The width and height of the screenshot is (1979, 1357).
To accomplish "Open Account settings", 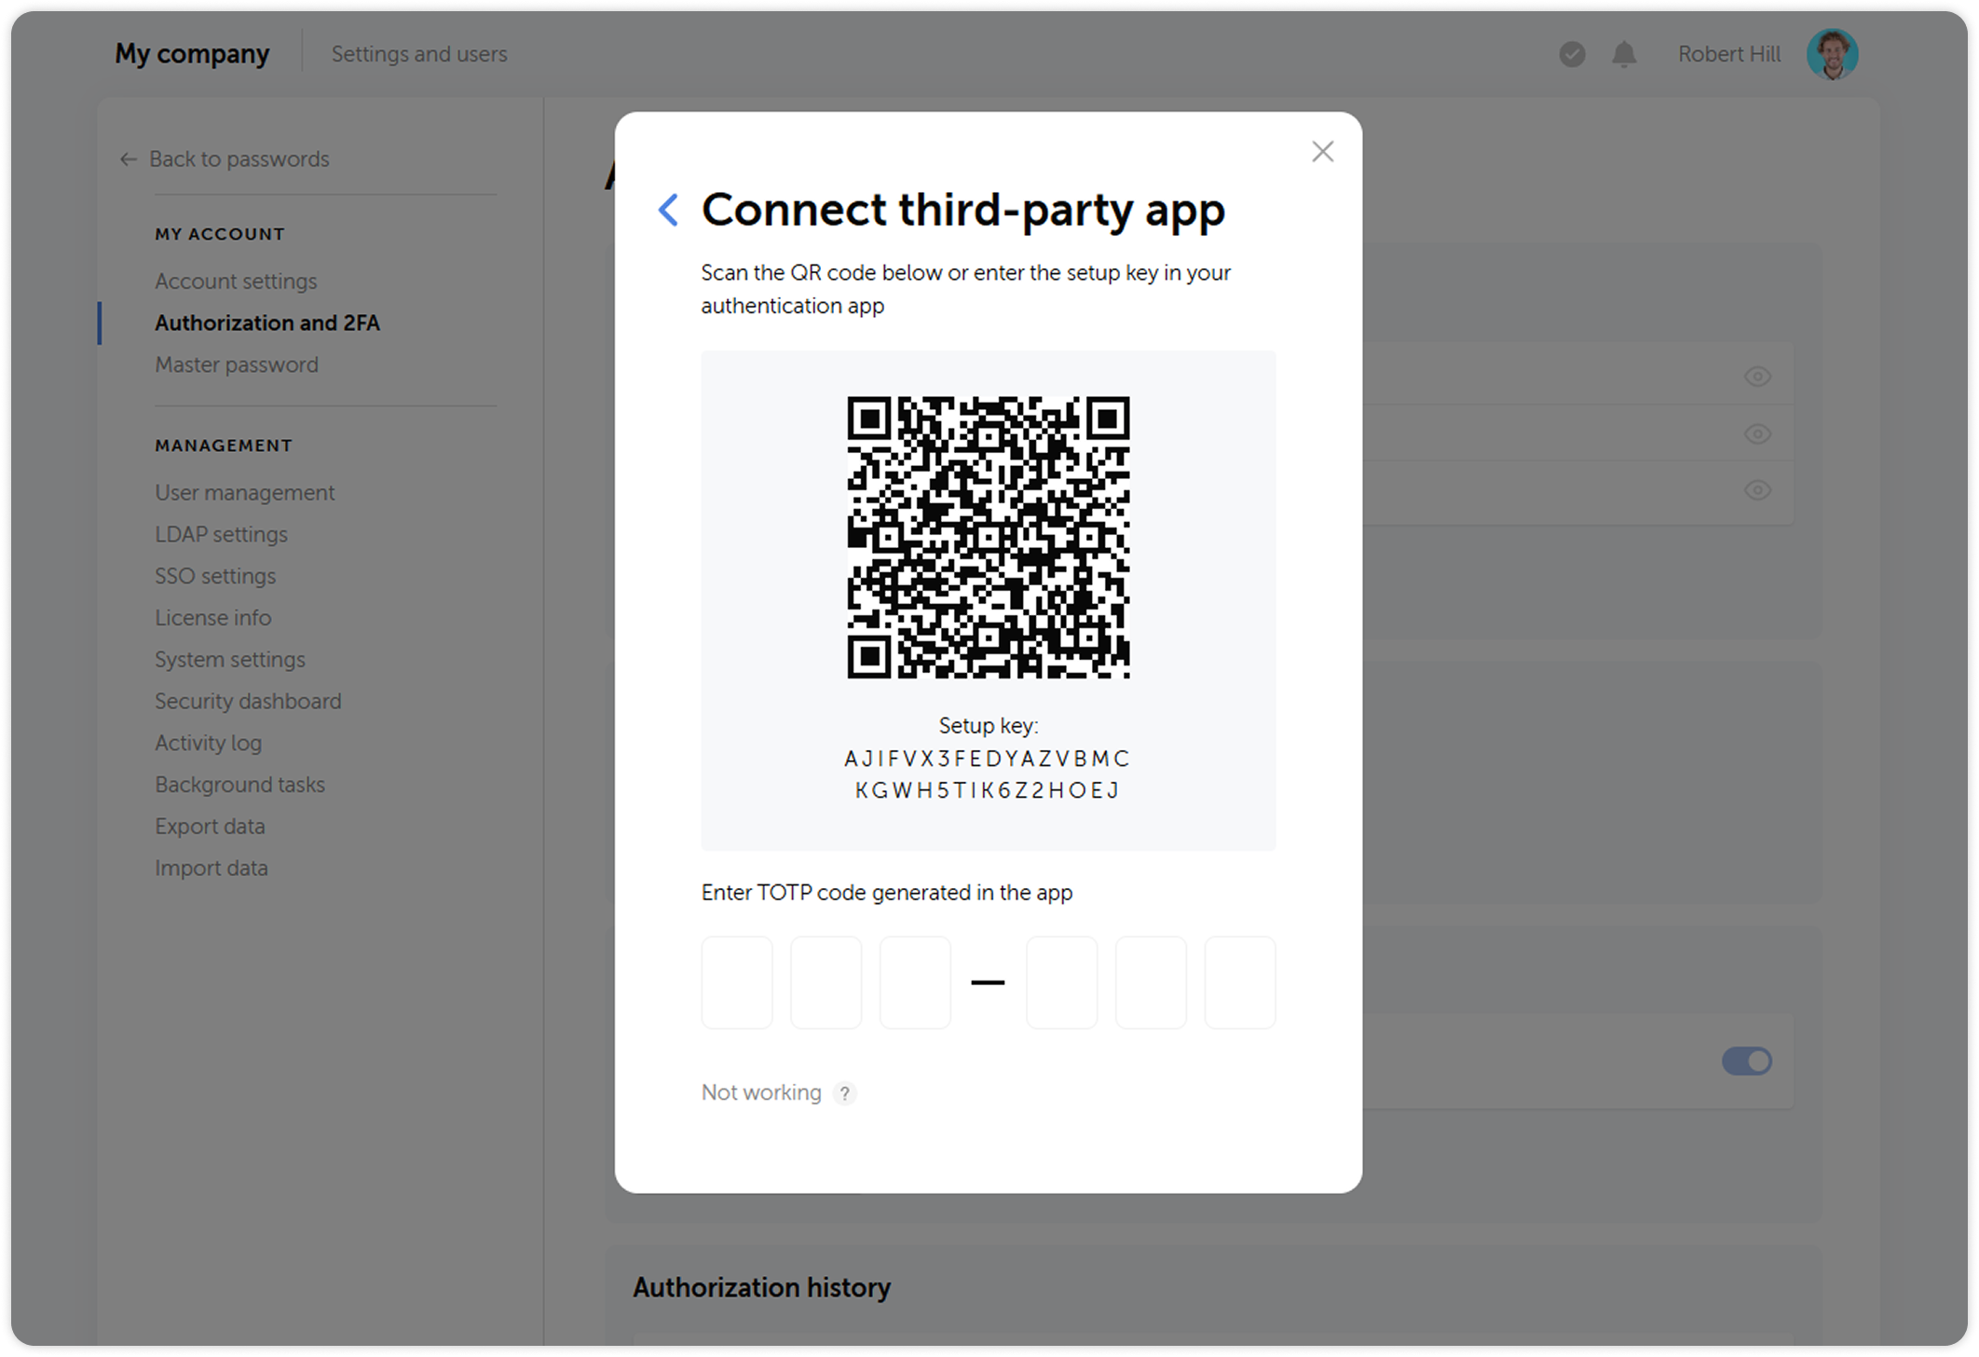I will tap(236, 281).
